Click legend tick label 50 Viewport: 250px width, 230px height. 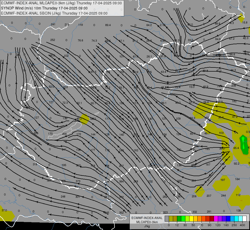(193, 225)
